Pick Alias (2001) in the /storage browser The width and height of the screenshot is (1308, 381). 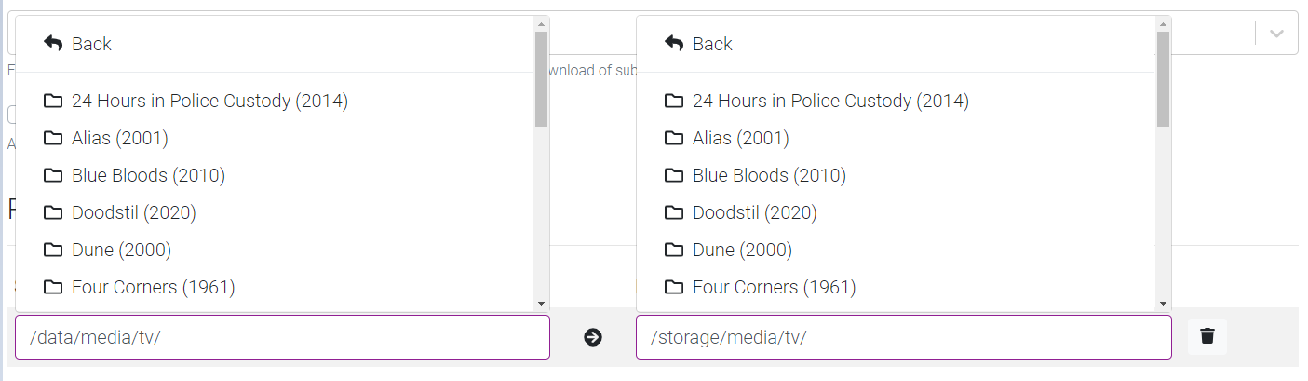tap(740, 138)
